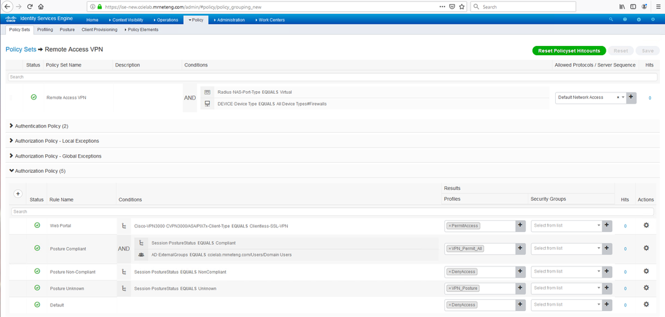
Task: Switch to the Profiling tab
Action: (x=45, y=30)
